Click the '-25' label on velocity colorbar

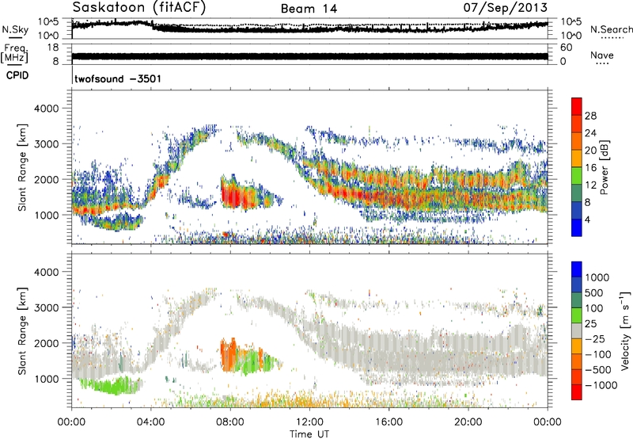point(593,338)
